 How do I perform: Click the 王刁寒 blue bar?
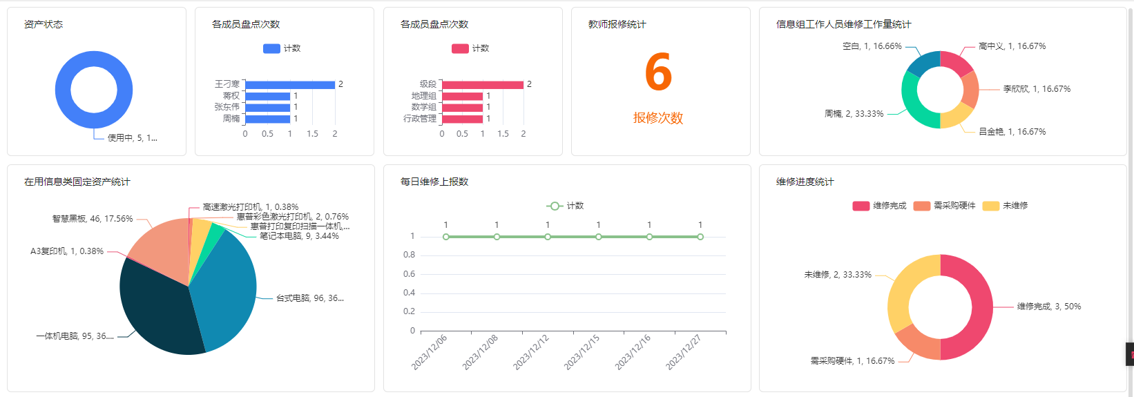(x=290, y=85)
